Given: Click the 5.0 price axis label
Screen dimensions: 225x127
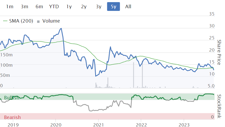Looking at the screenshot, I should pyautogui.click(x=211, y=86).
